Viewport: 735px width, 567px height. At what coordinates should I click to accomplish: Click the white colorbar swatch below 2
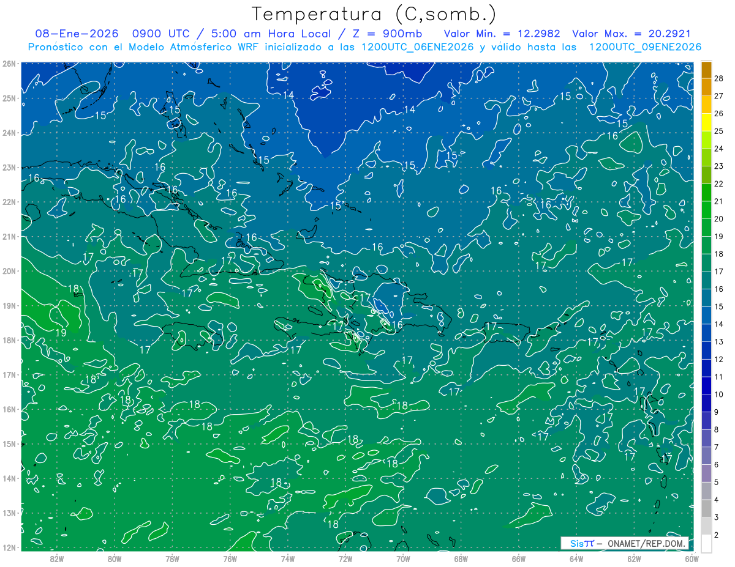[706, 543]
